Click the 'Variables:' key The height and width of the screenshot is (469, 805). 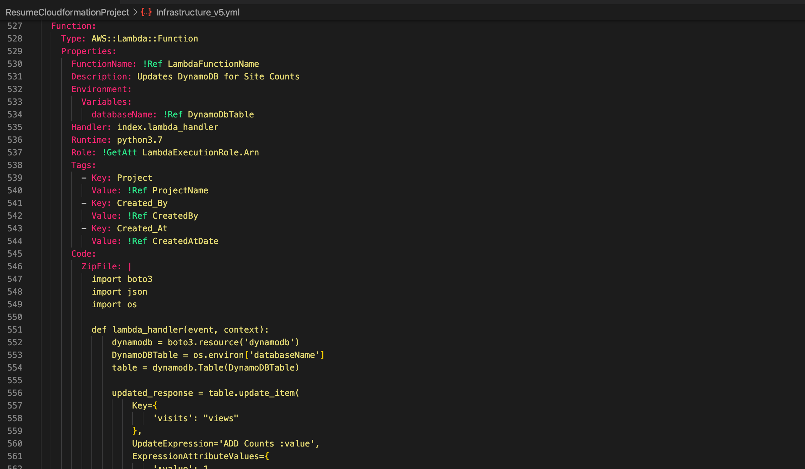pyautogui.click(x=107, y=102)
